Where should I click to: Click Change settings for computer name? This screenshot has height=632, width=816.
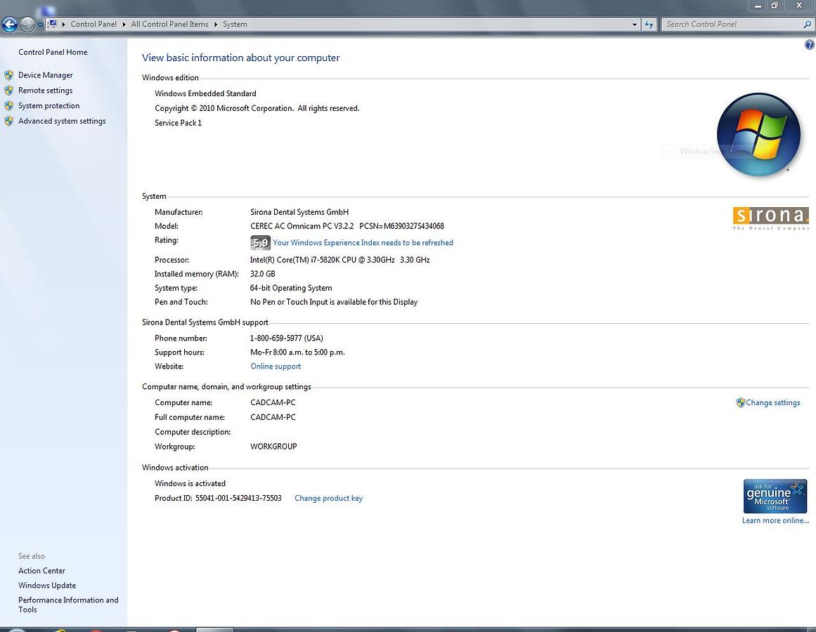pyautogui.click(x=772, y=403)
